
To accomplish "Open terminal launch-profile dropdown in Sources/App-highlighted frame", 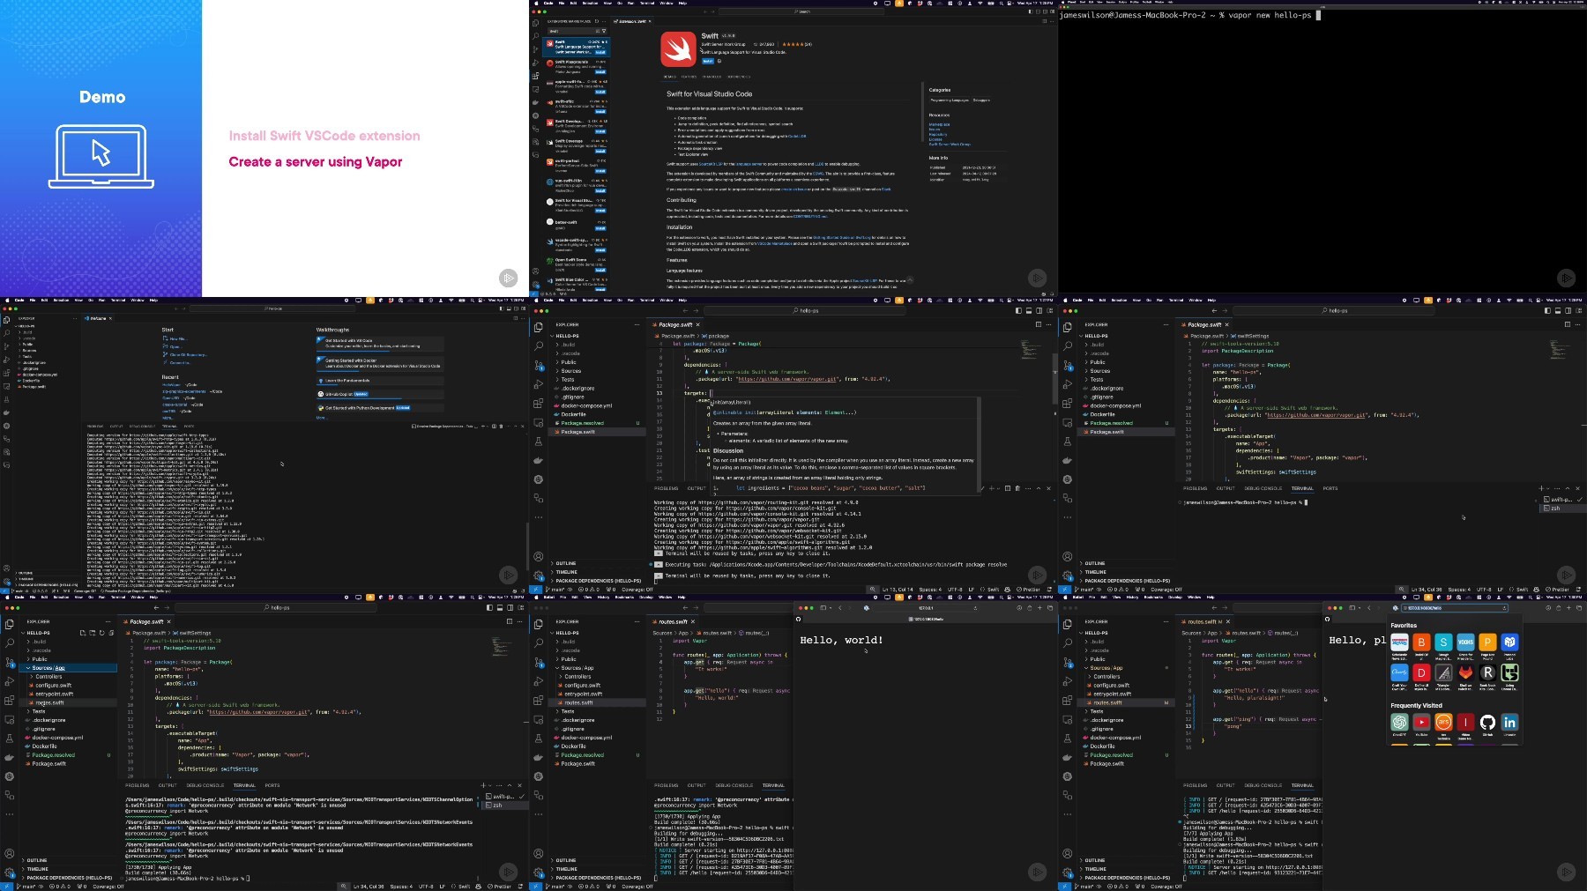I will click(490, 785).
